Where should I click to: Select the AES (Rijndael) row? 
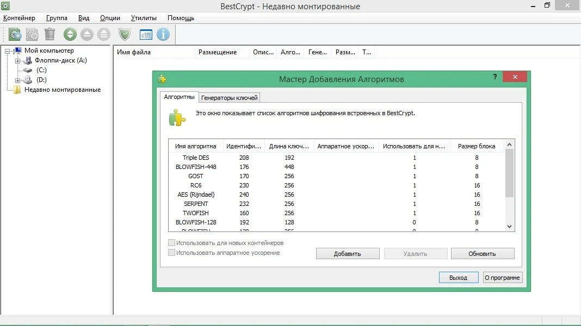coord(337,195)
